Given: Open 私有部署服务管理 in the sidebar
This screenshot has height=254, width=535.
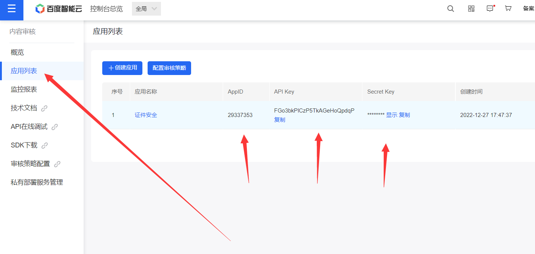Looking at the screenshot, I should tap(42, 182).
